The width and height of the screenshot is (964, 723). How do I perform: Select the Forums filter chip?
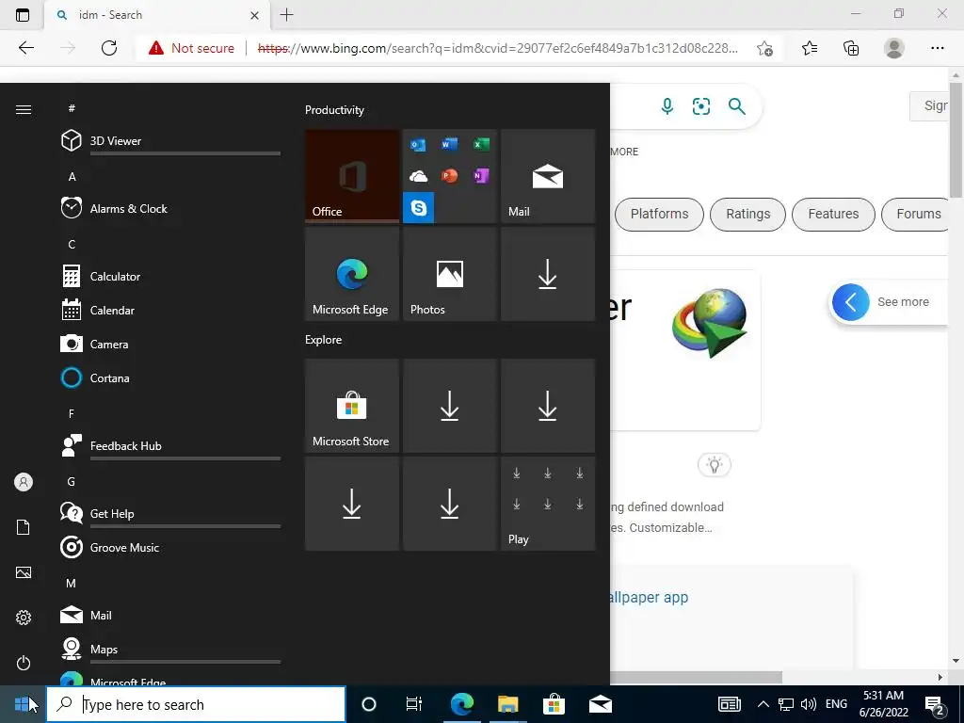pos(916,214)
